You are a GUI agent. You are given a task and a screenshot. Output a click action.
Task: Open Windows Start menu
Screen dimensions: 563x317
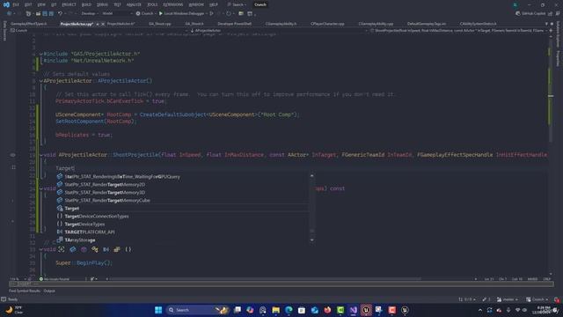(158, 310)
